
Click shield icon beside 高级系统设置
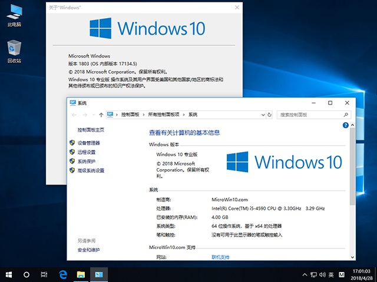72,170
